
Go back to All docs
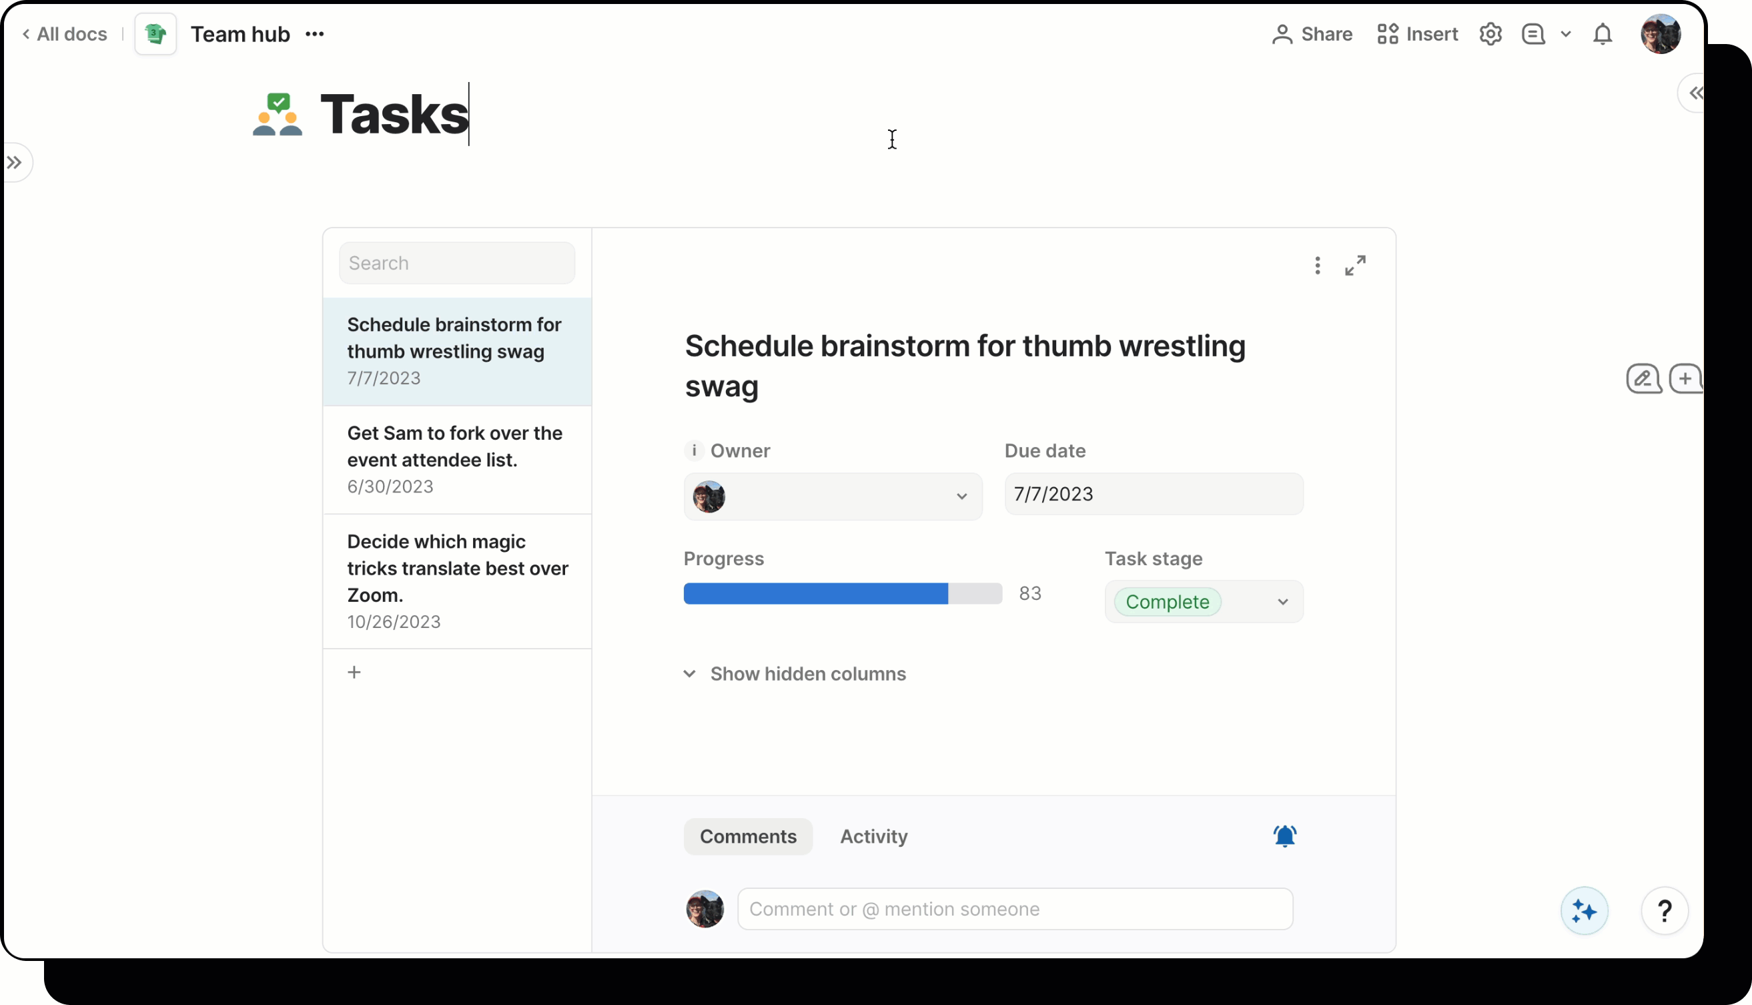coord(64,33)
